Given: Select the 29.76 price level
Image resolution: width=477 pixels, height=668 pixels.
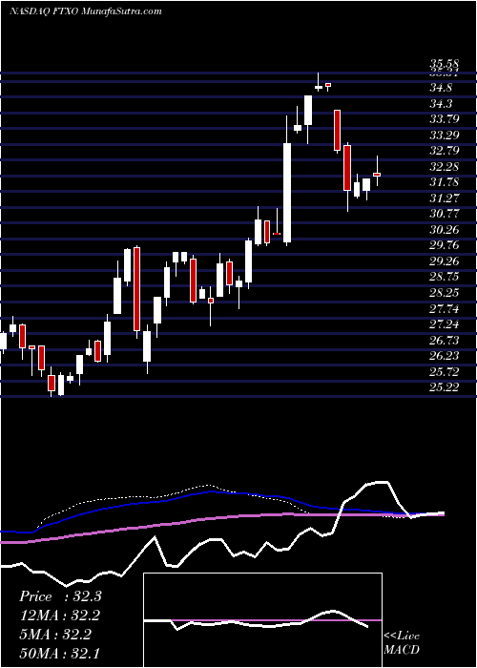Looking at the screenshot, I should (445, 246).
